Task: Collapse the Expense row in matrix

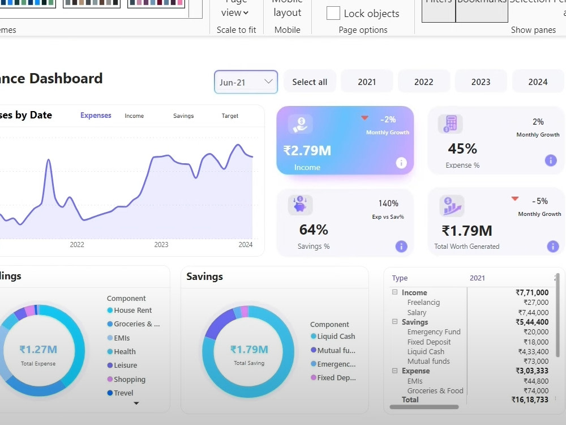Action: coord(395,371)
